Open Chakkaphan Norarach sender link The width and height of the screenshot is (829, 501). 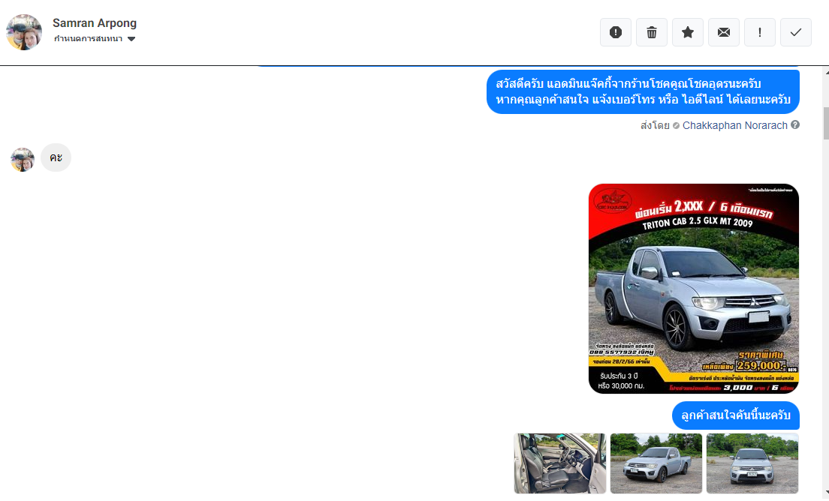(x=735, y=125)
